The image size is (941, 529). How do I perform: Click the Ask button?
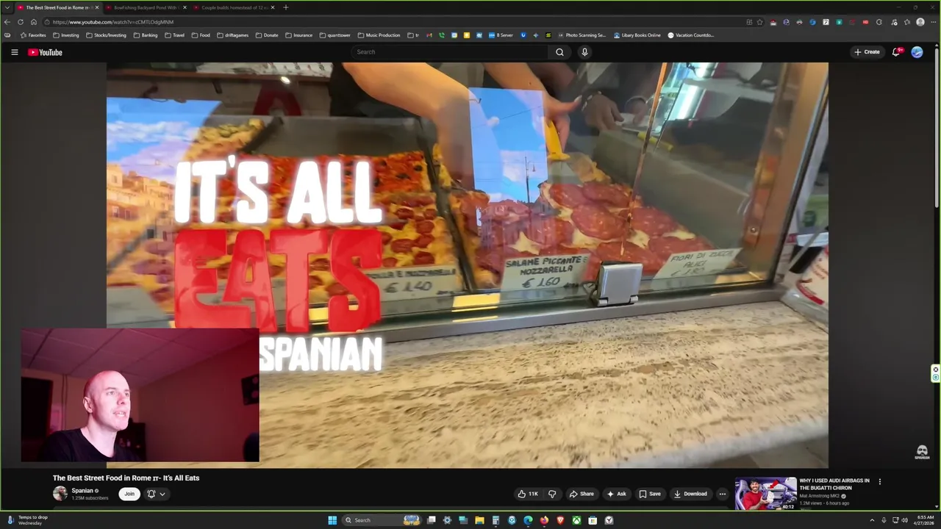click(616, 494)
